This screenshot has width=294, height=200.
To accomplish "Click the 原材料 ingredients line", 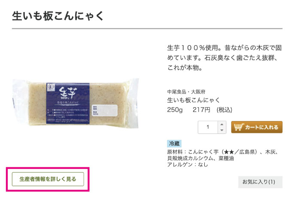I will tap(223, 155).
